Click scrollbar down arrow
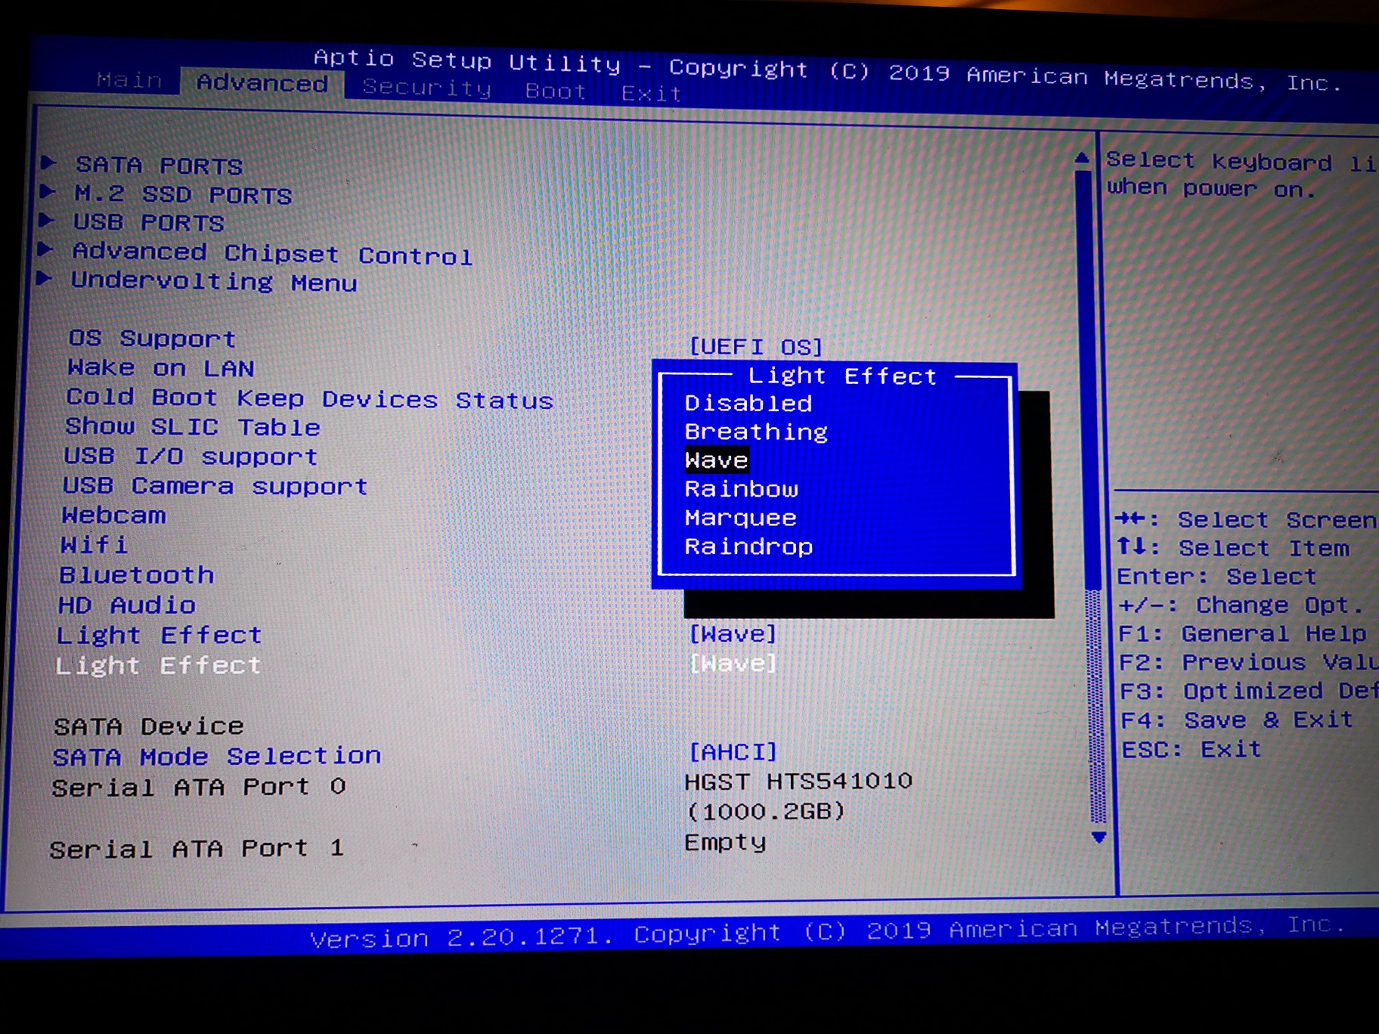This screenshot has height=1034, width=1379. tap(1099, 837)
